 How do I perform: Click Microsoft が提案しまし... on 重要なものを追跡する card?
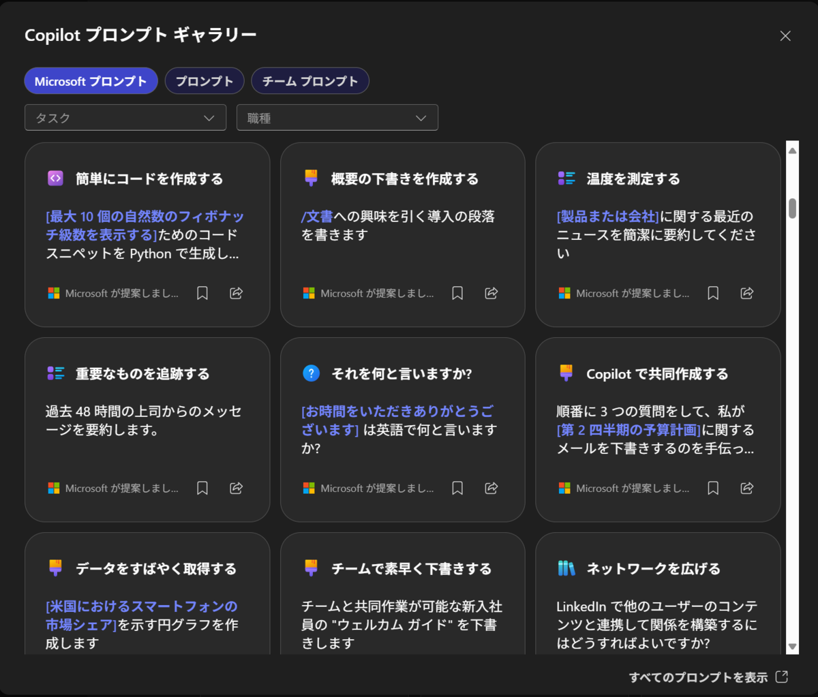[x=122, y=488]
